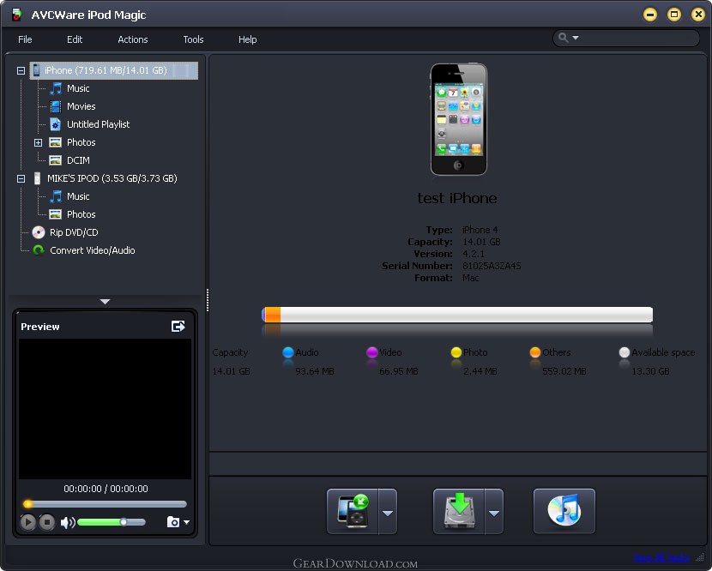Open the Rip DVD/CD tool

[x=74, y=232]
